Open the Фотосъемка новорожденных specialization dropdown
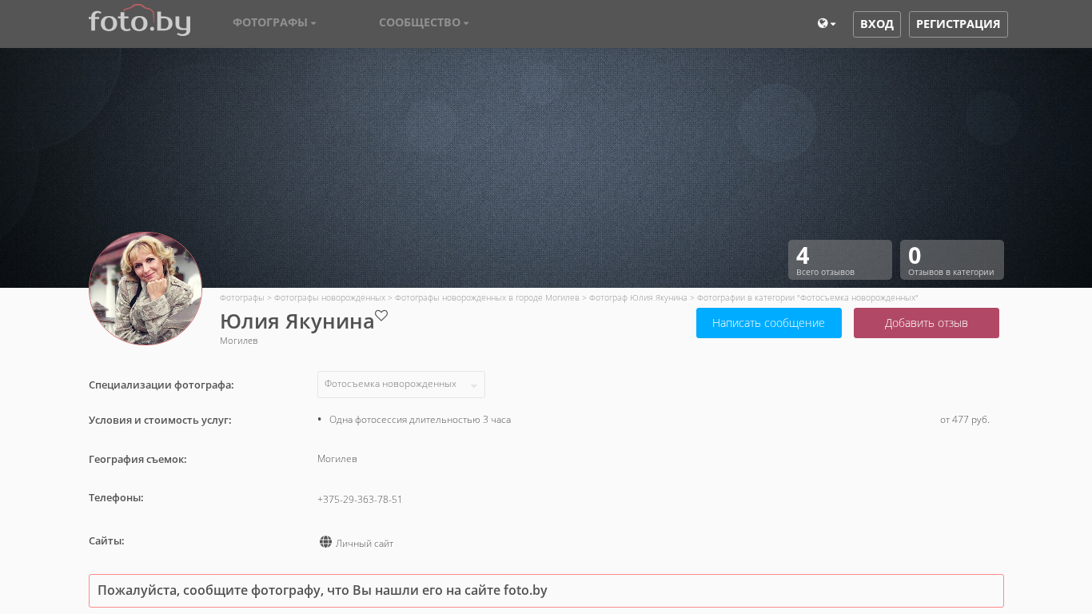Screen dimensions: 1092x614 click(401, 385)
